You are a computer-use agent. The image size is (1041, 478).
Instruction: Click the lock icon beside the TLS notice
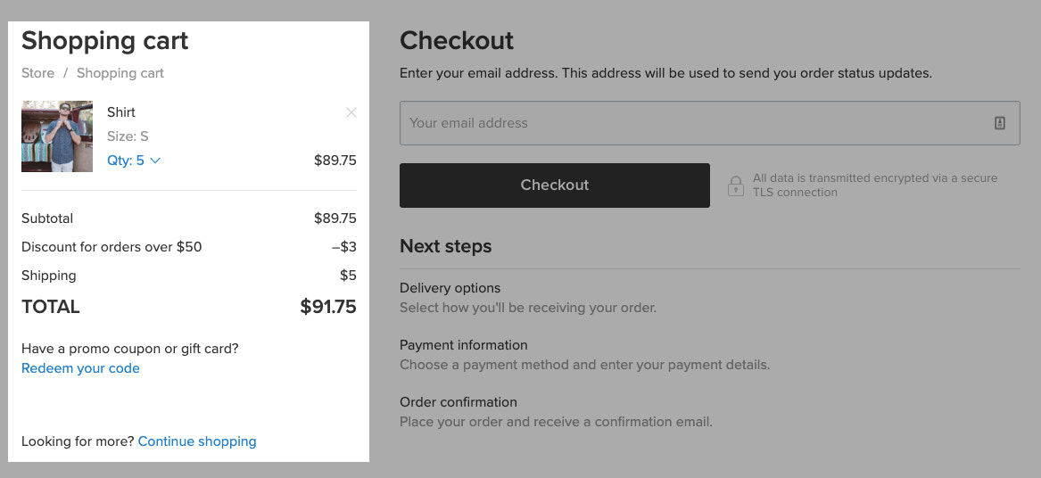tap(735, 185)
